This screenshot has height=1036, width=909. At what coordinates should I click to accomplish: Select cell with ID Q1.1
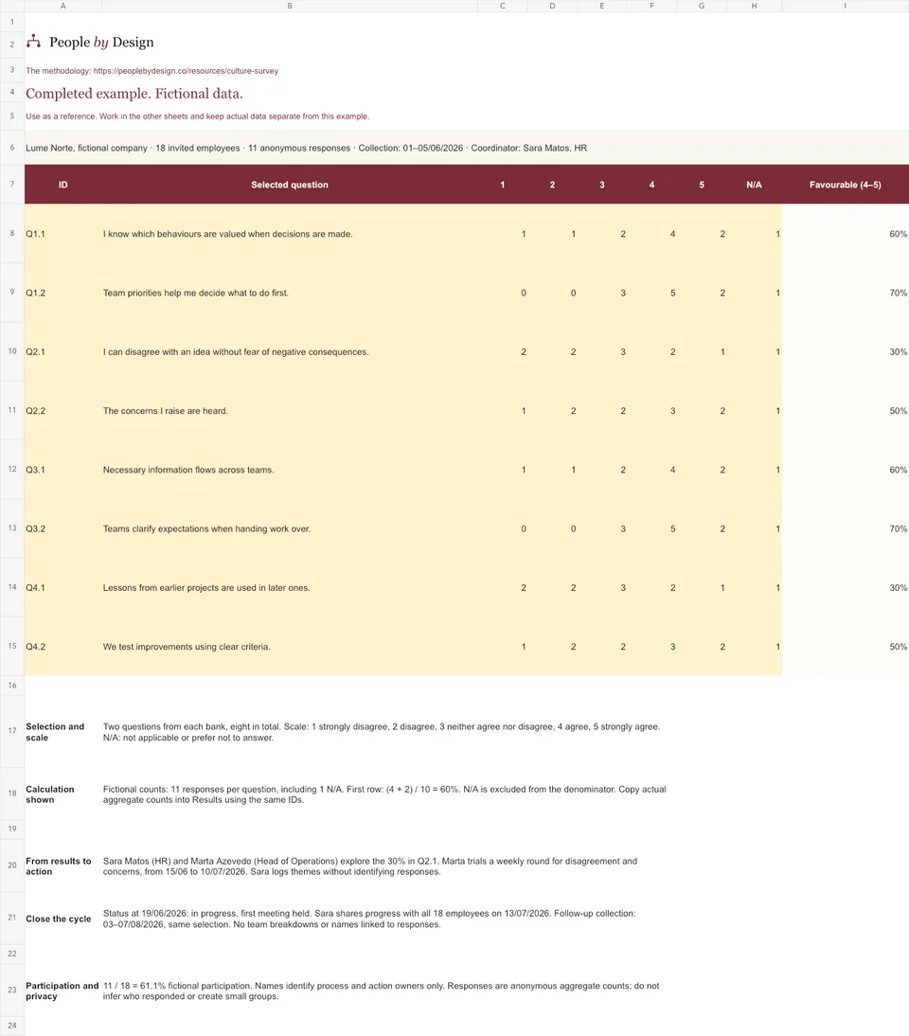coord(62,234)
